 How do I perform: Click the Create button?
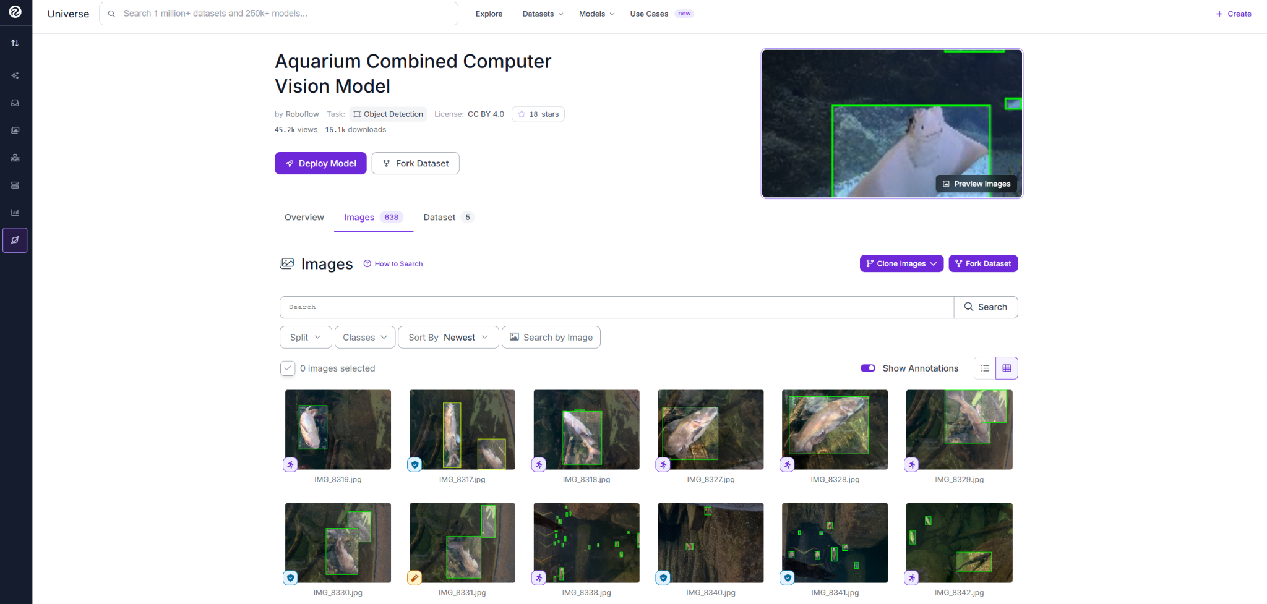click(1234, 14)
